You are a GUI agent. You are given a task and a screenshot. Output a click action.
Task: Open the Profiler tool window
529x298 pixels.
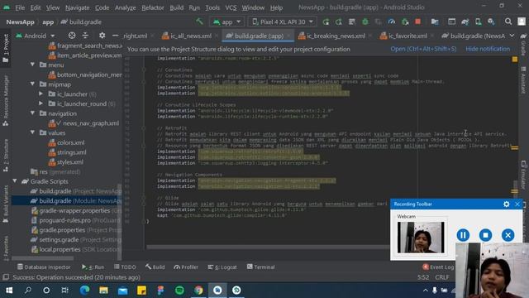coord(186,267)
